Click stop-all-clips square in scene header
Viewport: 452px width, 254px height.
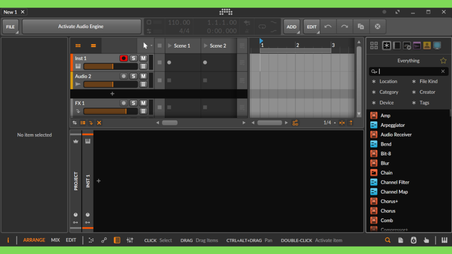[x=159, y=45]
